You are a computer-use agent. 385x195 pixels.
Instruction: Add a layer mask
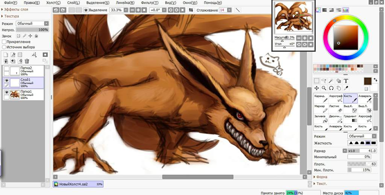45,55
